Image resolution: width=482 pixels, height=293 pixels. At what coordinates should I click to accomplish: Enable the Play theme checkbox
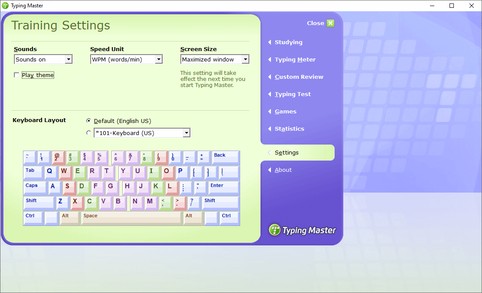[x=16, y=74]
